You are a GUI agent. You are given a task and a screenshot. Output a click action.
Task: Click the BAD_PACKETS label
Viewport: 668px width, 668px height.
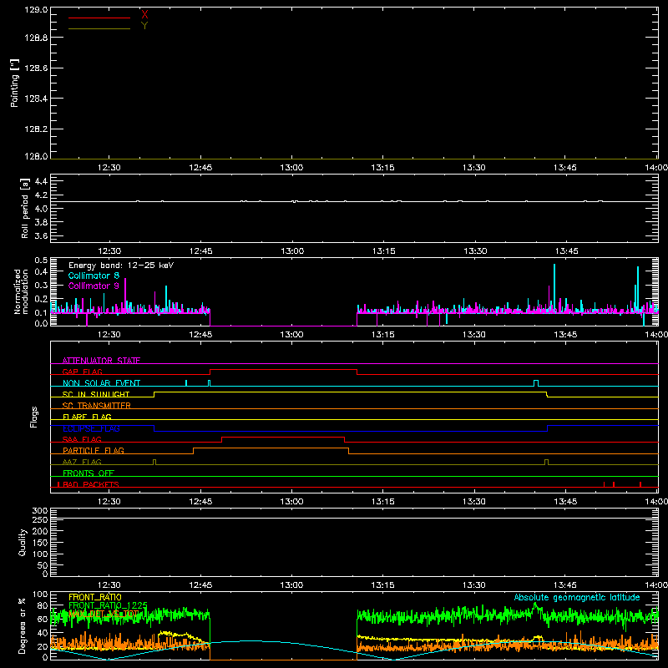tap(91, 484)
